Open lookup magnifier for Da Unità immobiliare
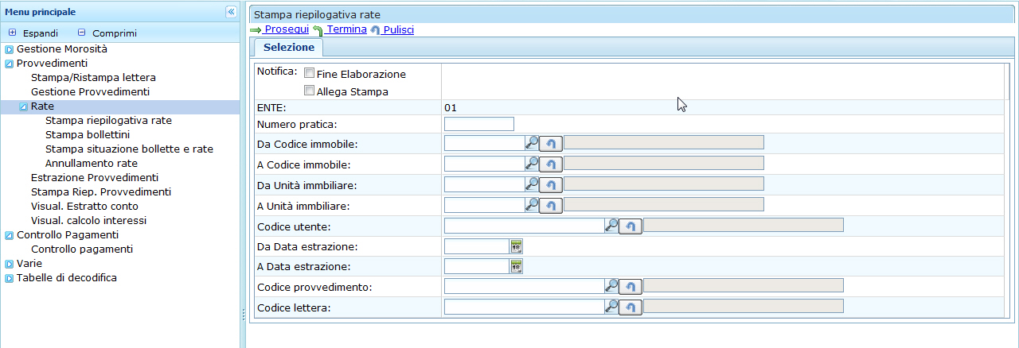The image size is (1019, 348). tap(532, 184)
